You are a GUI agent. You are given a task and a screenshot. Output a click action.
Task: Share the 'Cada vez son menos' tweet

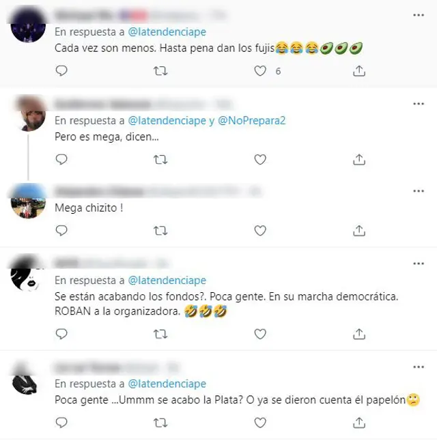(x=359, y=71)
